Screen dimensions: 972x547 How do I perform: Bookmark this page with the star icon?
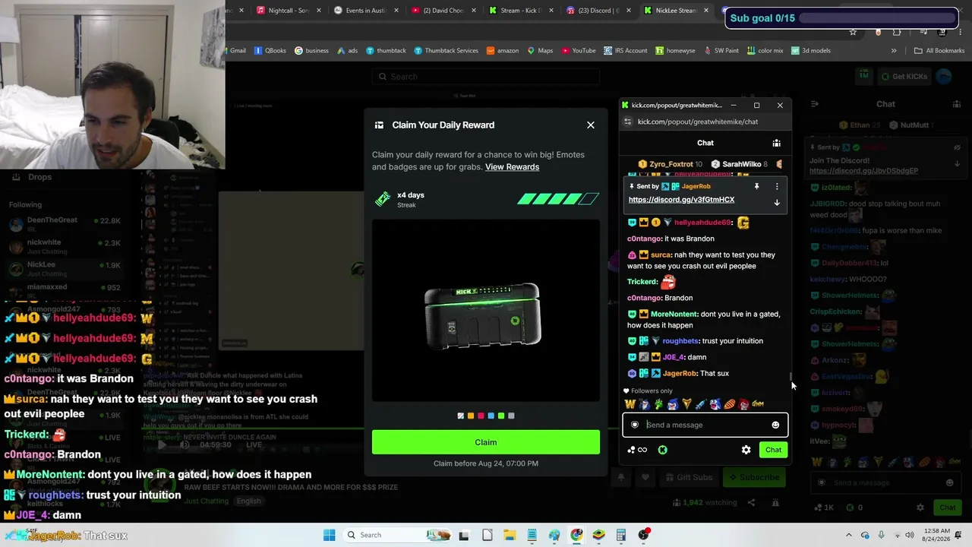click(x=853, y=32)
